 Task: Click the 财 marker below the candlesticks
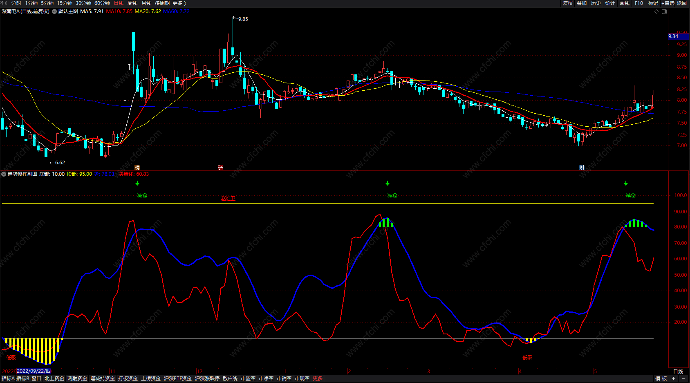pyautogui.click(x=582, y=168)
